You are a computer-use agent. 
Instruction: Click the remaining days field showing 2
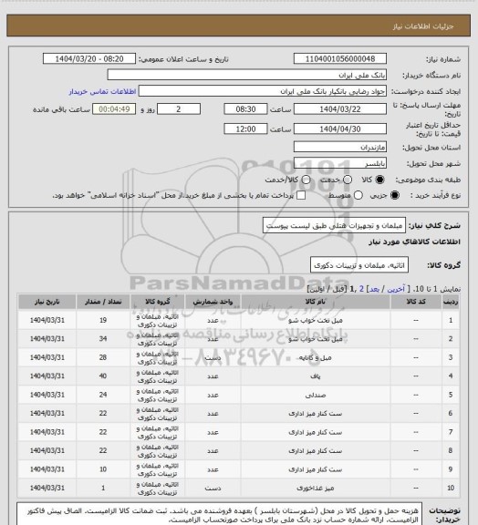[179, 109]
